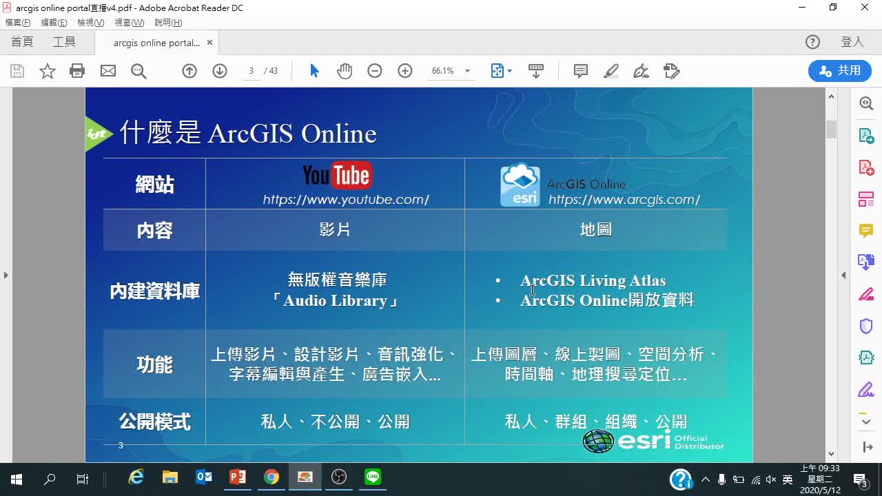This screenshot has height=496, width=882.
Task: Launch Internet Explorer from the taskbar
Action: [x=136, y=477]
